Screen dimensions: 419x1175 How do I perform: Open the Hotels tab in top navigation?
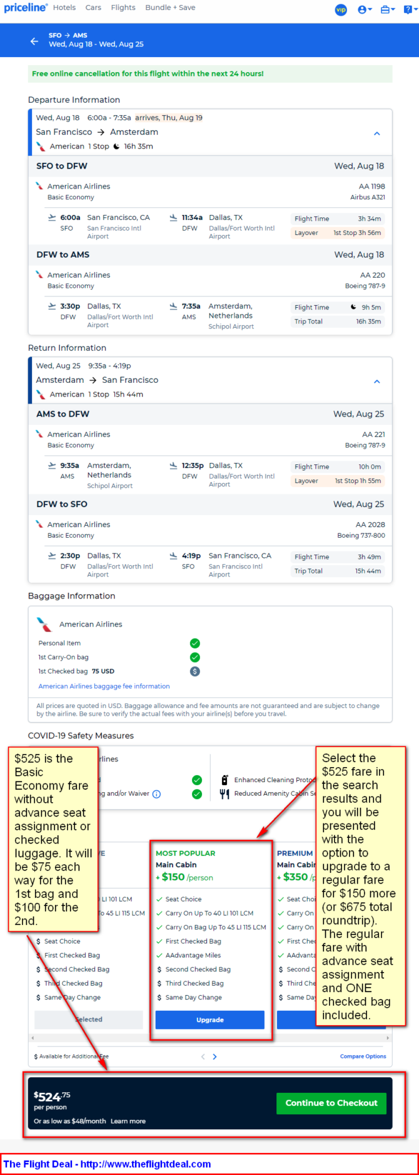[x=64, y=8]
